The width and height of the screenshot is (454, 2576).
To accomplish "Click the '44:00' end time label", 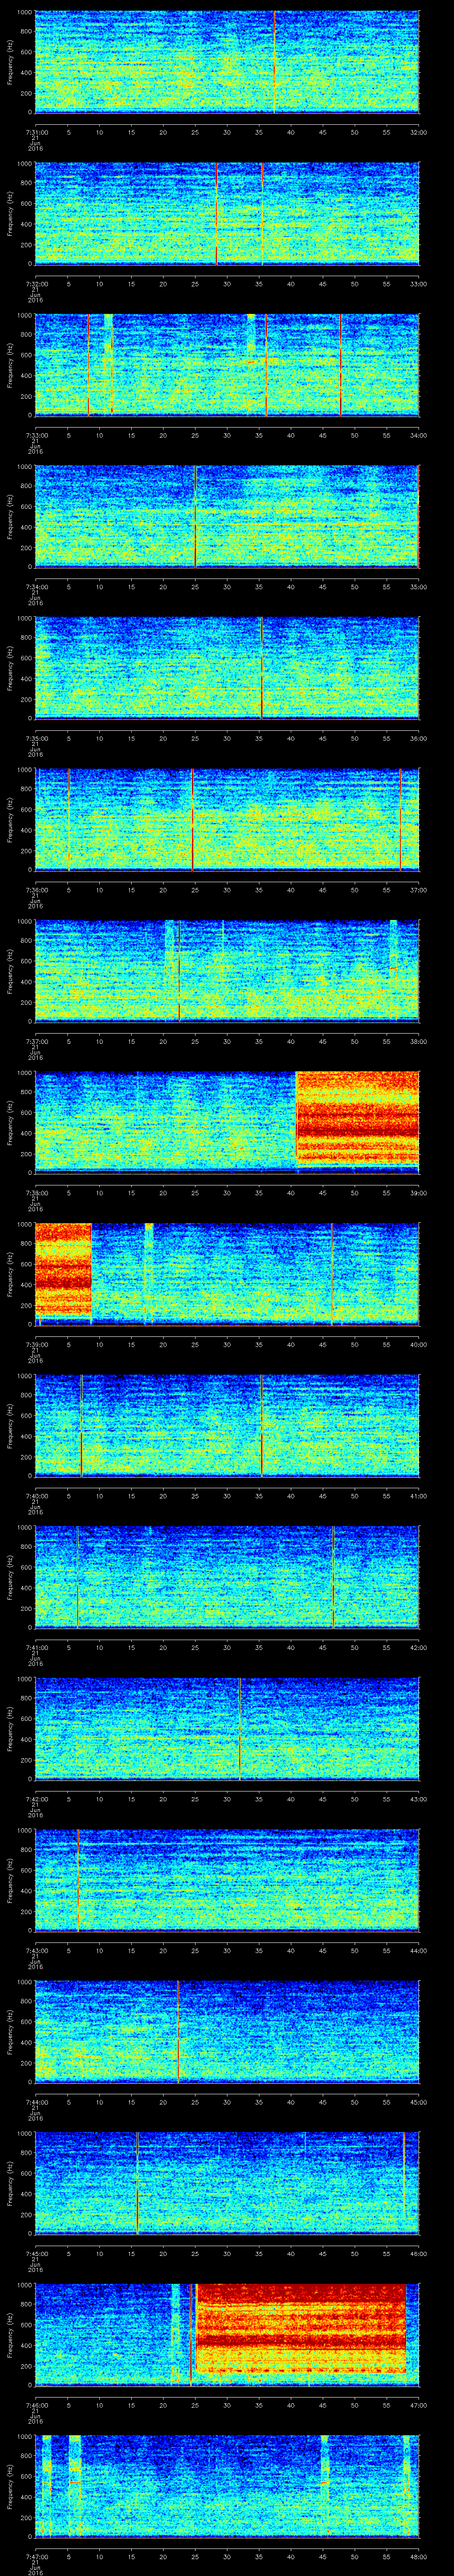I will 419,1949.
